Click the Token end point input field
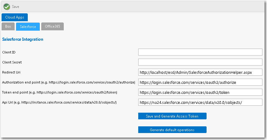This screenshot has height=140, width=267. (200, 92)
